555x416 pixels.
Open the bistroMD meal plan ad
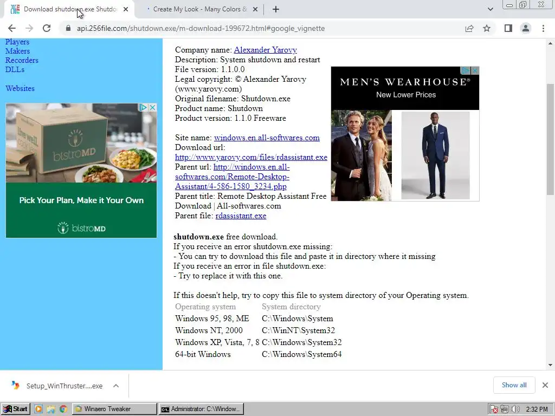[x=81, y=171]
